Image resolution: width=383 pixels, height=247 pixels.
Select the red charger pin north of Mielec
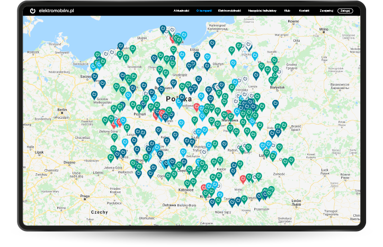coord(243,179)
